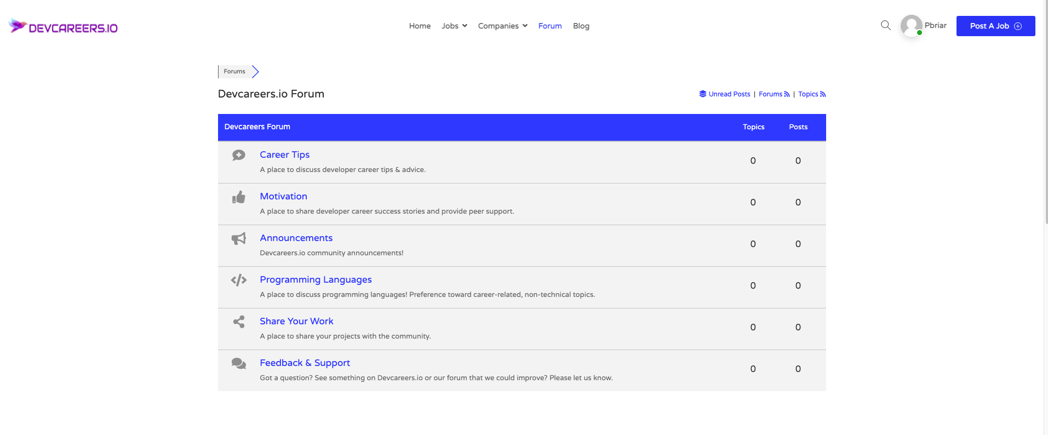Click the Motivation description text
Viewport: 1048px width, 435px height.
pyautogui.click(x=387, y=211)
